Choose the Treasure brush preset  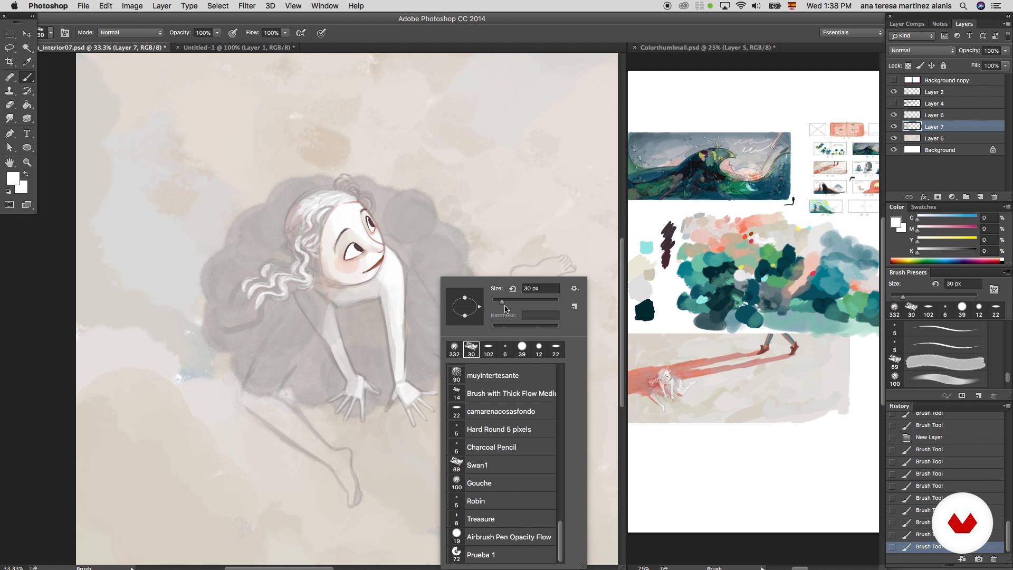pos(501,519)
